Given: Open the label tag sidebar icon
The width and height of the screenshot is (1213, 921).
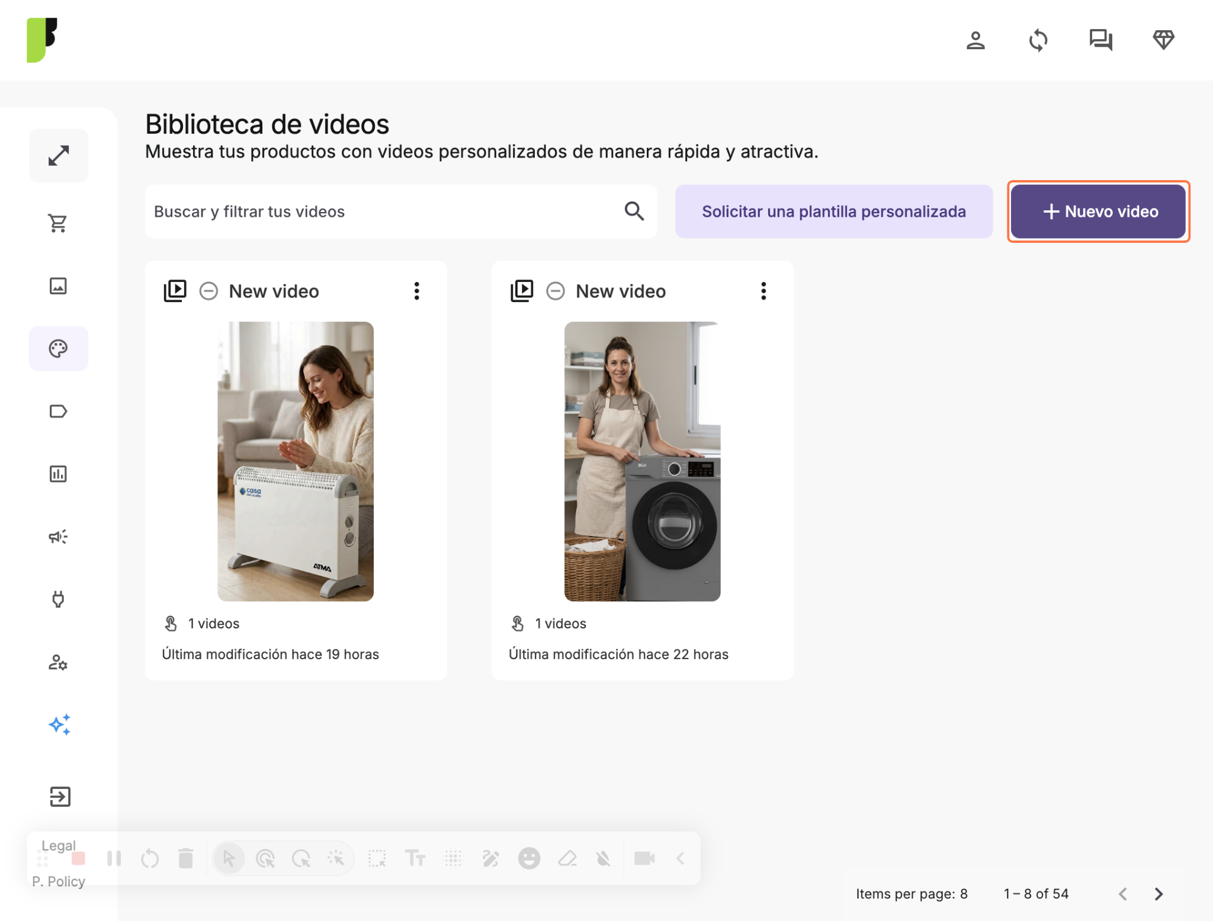Looking at the screenshot, I should (58, 411).
